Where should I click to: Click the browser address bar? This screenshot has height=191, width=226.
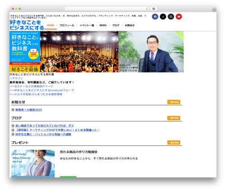coord(107,9)
